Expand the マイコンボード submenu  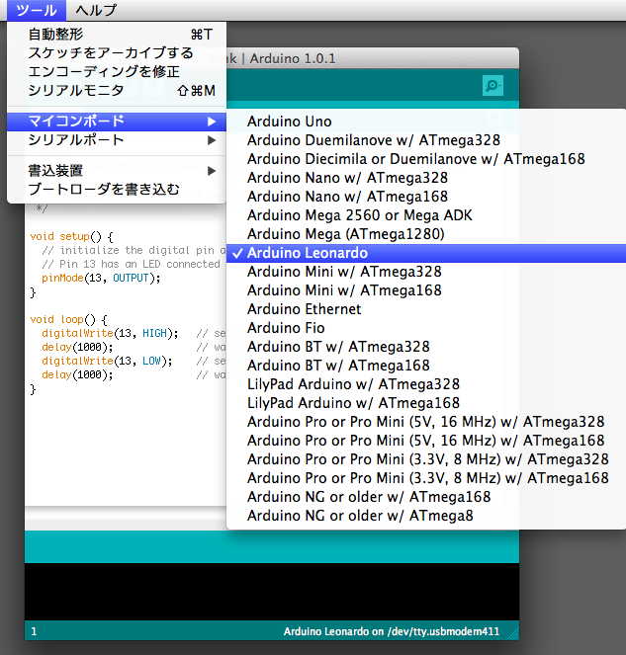tap(117, 122)
